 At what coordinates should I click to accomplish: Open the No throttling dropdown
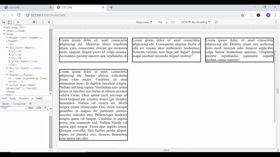tap(201, 22)
